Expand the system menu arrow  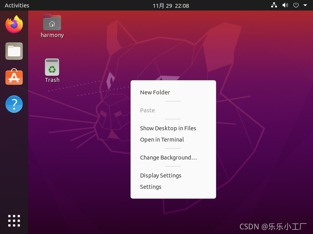[305, 5]
